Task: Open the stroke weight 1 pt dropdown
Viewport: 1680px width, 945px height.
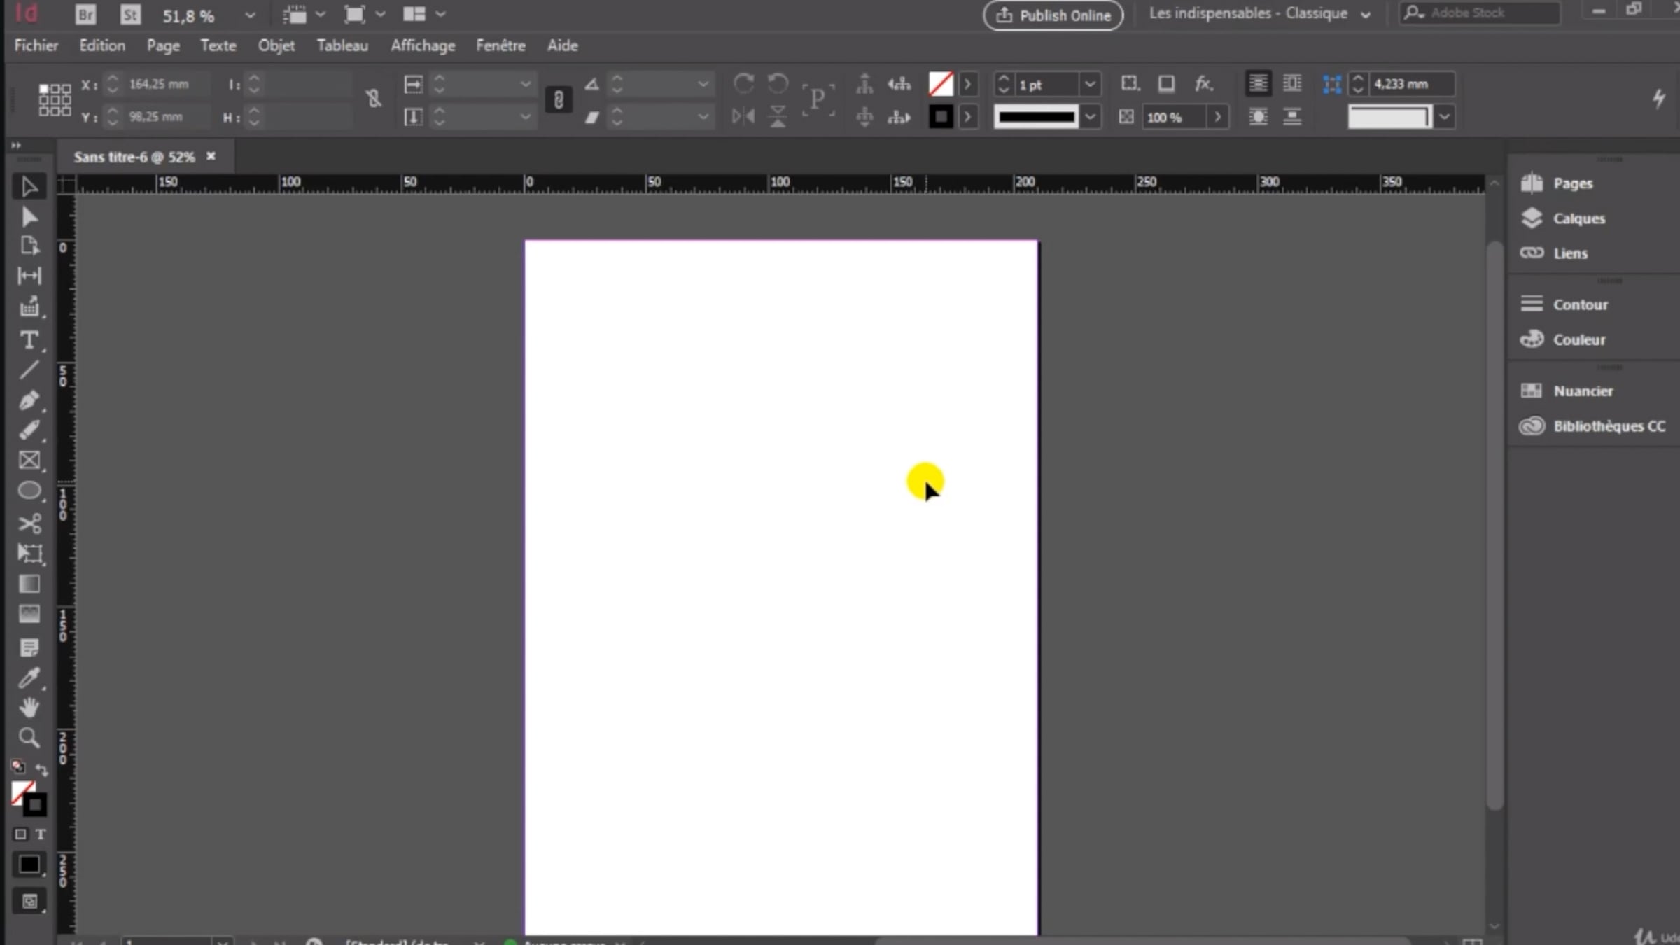Action: (1090, 85)
